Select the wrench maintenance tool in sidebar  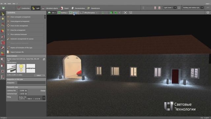[x=3, y=48]
